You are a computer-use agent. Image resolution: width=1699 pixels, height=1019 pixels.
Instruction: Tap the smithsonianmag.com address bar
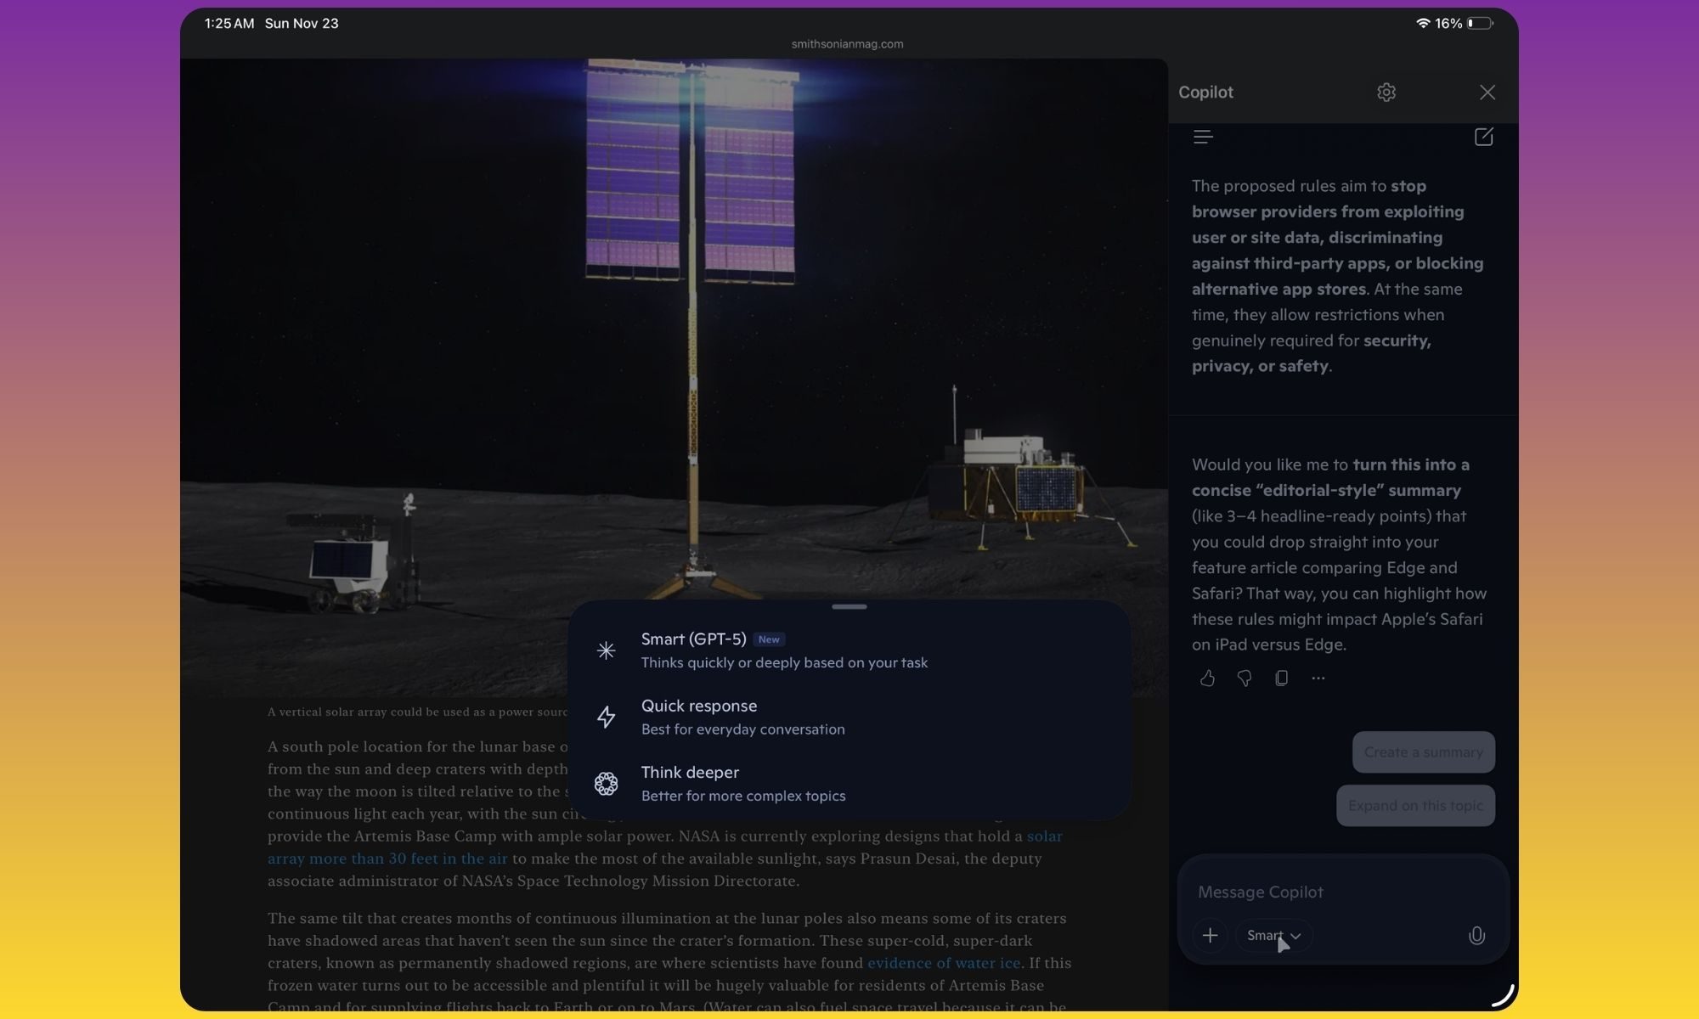(x=847, y=44)
